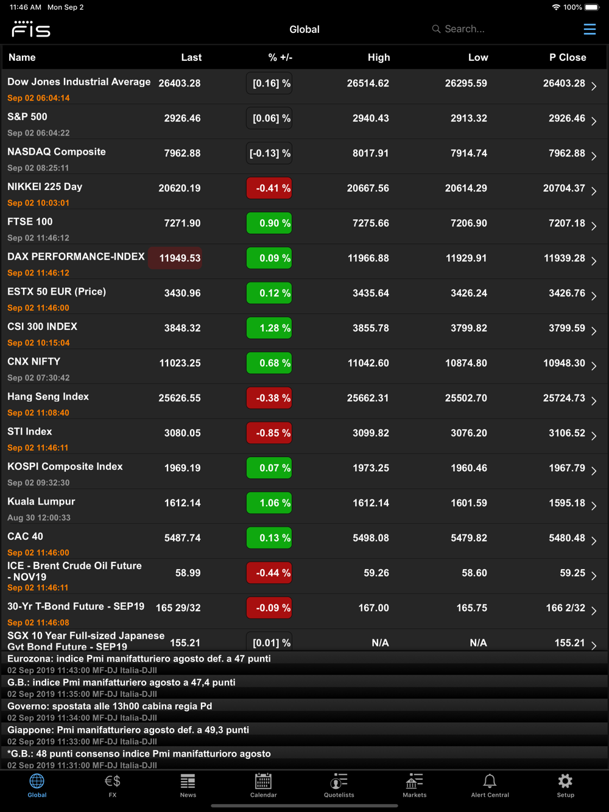This screenshot has height=812, width=609.
Task: Tap the [-0.13] % NASDAQ badge
Action: click(x=269, y=153)
